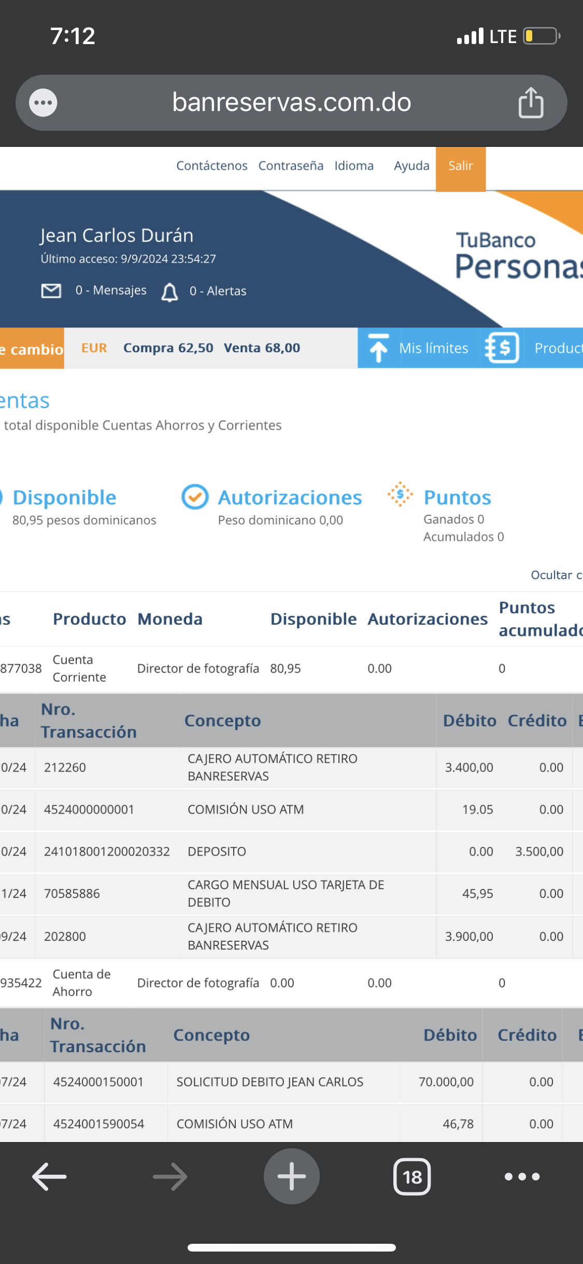Select the Cuenta Corriente account row

coord(291,669)
